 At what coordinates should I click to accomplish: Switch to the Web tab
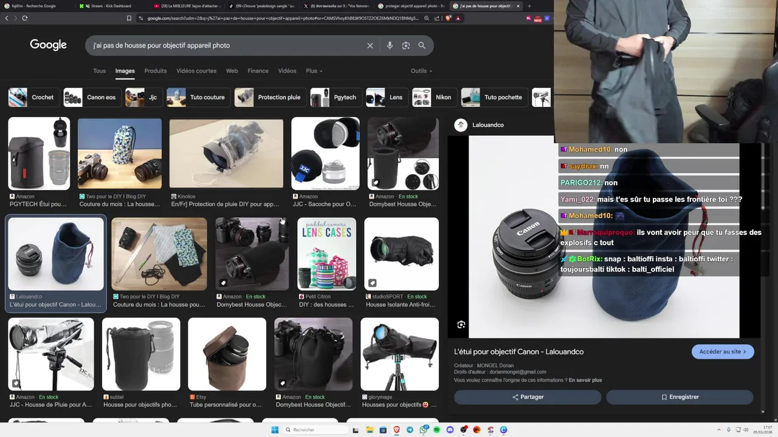click(x=232, y=71)
